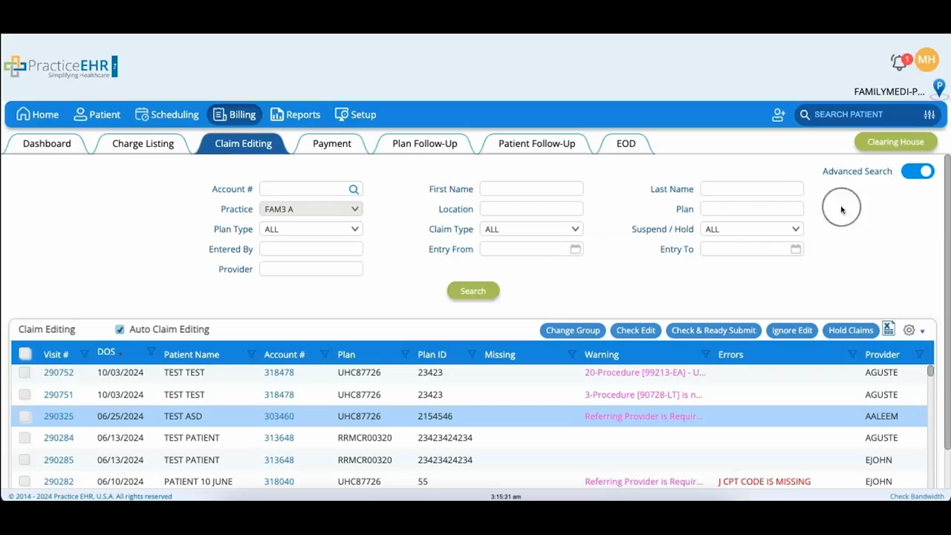
Task: Filter the Patient Name column
Action: point(251,354)
